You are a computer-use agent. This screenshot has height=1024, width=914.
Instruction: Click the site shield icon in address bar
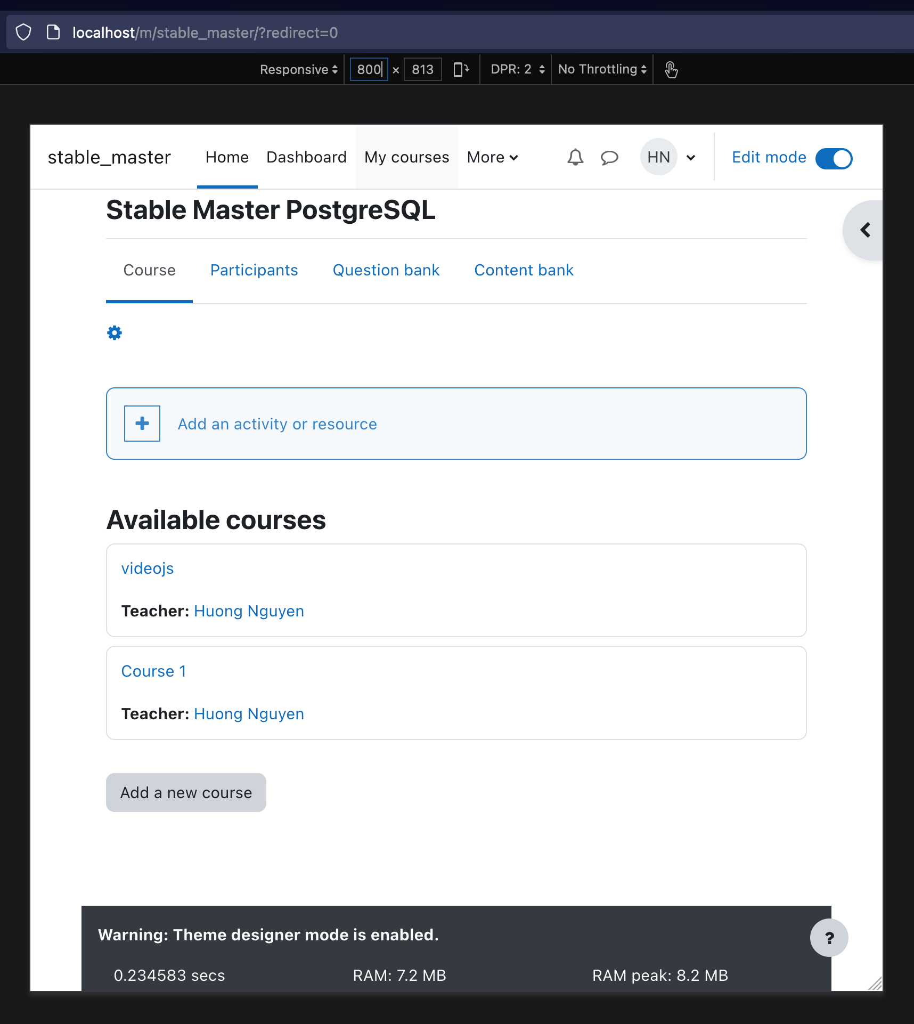pyautogui.click(x=23, y=32)
